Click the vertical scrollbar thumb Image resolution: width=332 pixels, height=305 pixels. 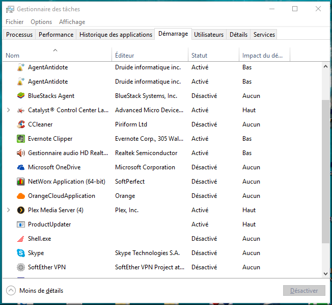tap(326, 171)
